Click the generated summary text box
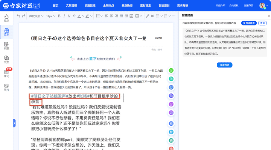This screenshot has width=271, height=150. (x=225, y=42)
